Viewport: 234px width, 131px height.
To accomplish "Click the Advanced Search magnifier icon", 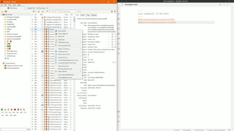I will click(x=53, y=11).
